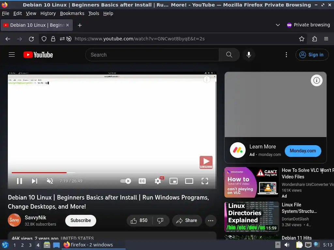Unmute the video using the speaker icon
This screenshot has height=250, width=334.
pyautogui.click(x=50, y=181)
